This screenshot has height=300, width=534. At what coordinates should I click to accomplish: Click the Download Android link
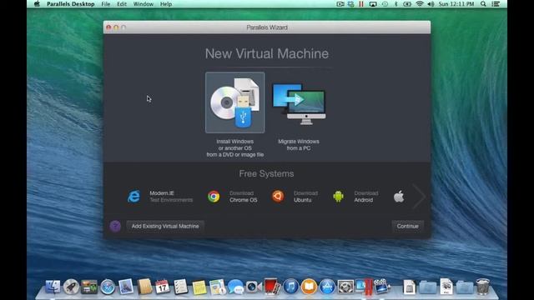tap(365, 197)
